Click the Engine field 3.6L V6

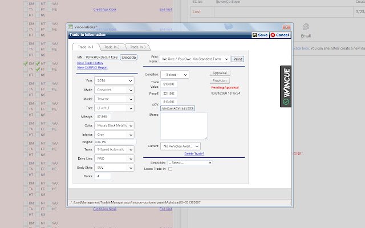click(115, 142)
